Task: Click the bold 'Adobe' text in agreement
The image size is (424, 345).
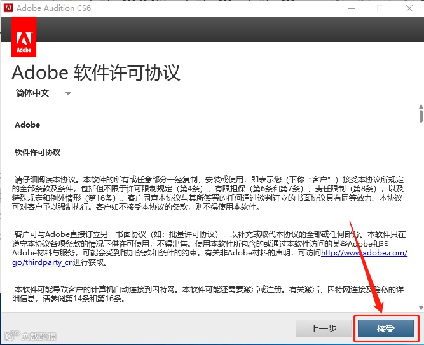Action: [27, 125]
